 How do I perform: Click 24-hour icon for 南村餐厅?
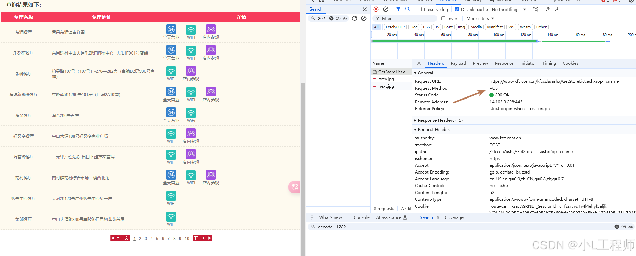(171, 175)
